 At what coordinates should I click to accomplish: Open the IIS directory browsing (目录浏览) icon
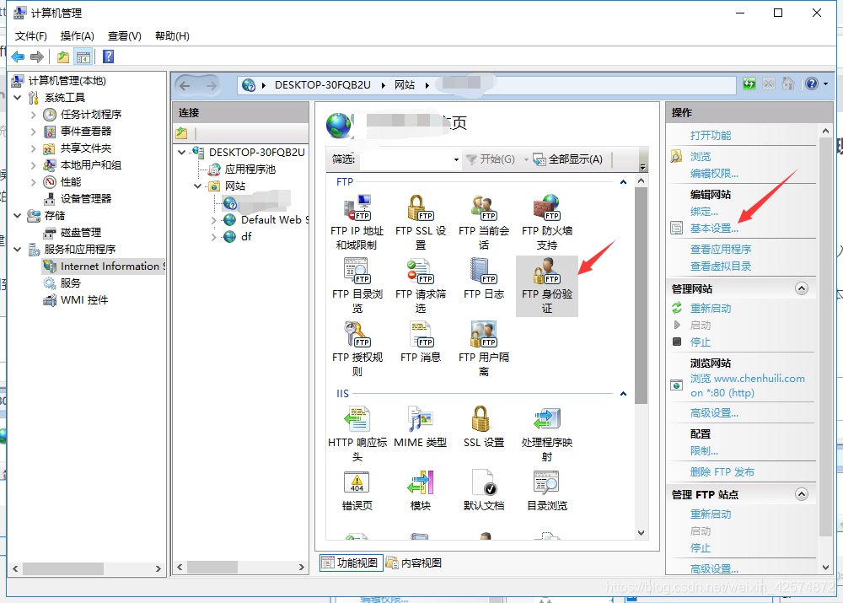click(547, 490)
